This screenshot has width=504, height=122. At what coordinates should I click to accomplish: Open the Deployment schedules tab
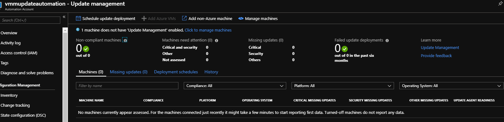tap(176, 72)
